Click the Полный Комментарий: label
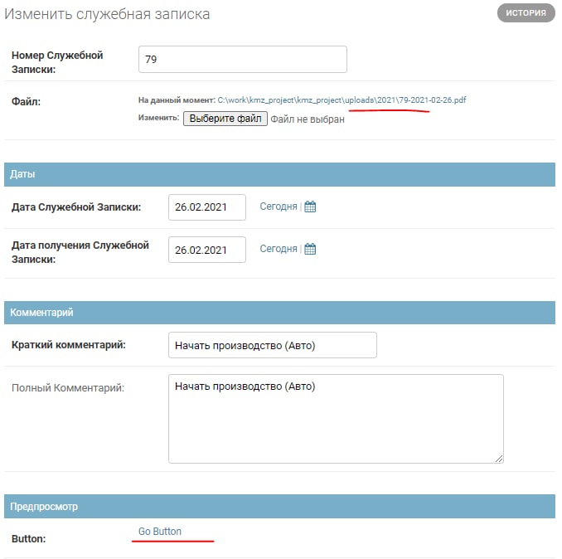 pos(68,388)
